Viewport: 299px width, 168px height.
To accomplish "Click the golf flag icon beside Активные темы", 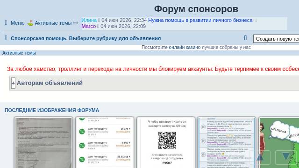I will coord(30,23).
